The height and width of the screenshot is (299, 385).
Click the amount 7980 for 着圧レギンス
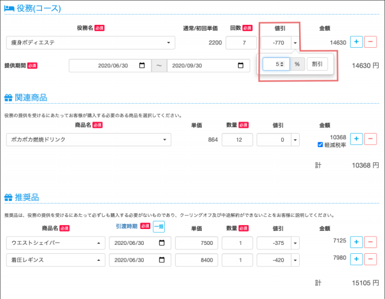[340, 258]
